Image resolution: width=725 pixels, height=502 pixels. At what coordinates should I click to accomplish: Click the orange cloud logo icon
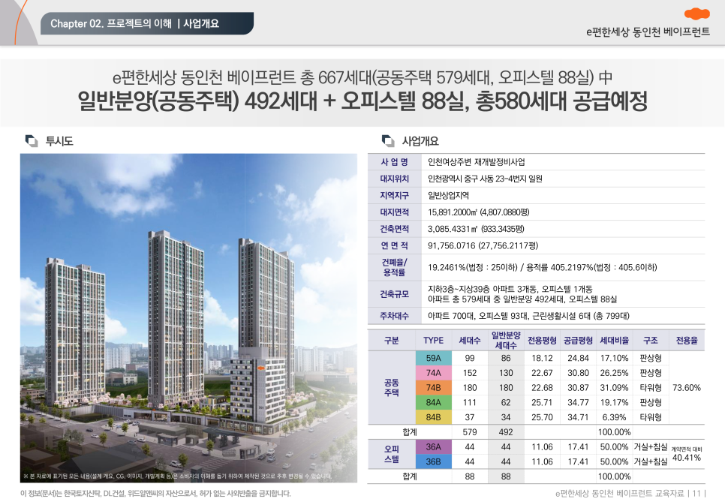pos(696,14)
